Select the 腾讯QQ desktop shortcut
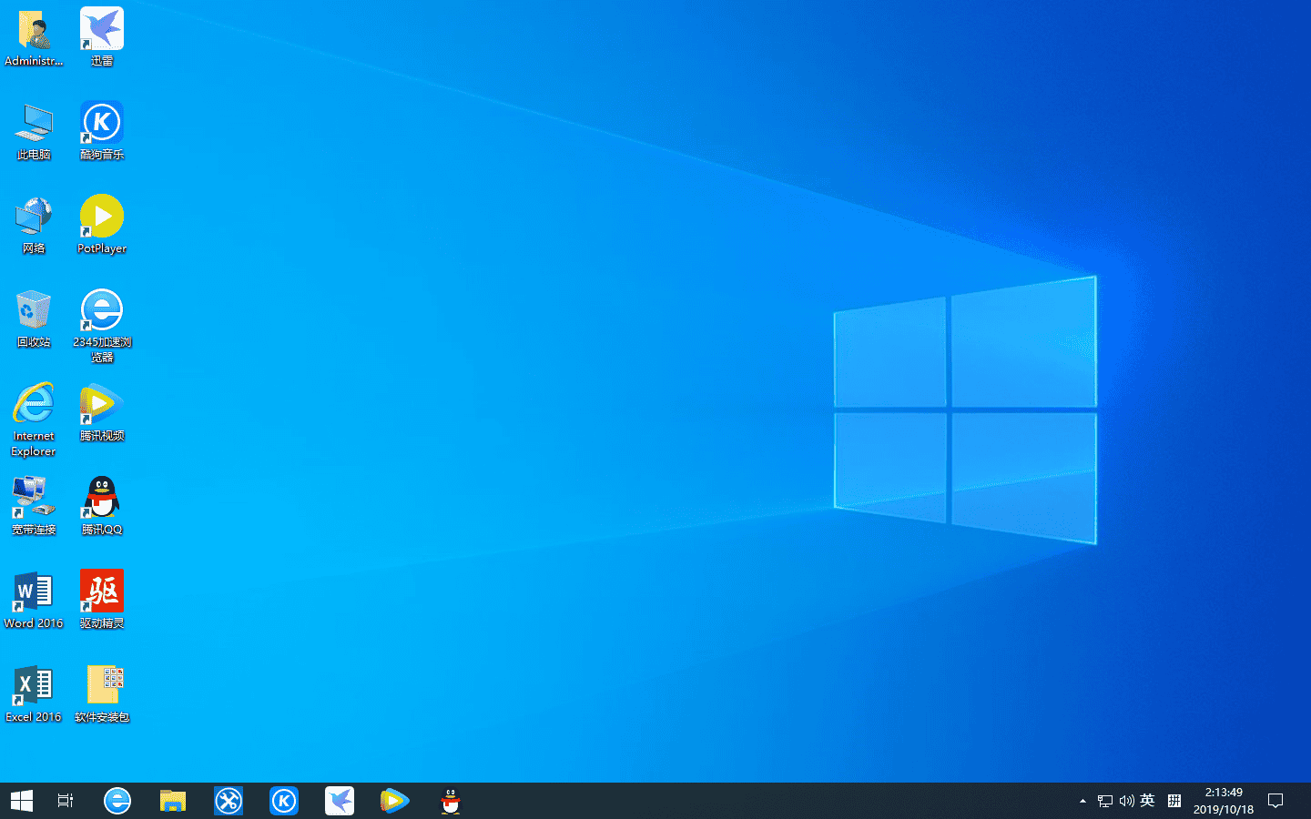1311x819 pixels. point(102,507)
